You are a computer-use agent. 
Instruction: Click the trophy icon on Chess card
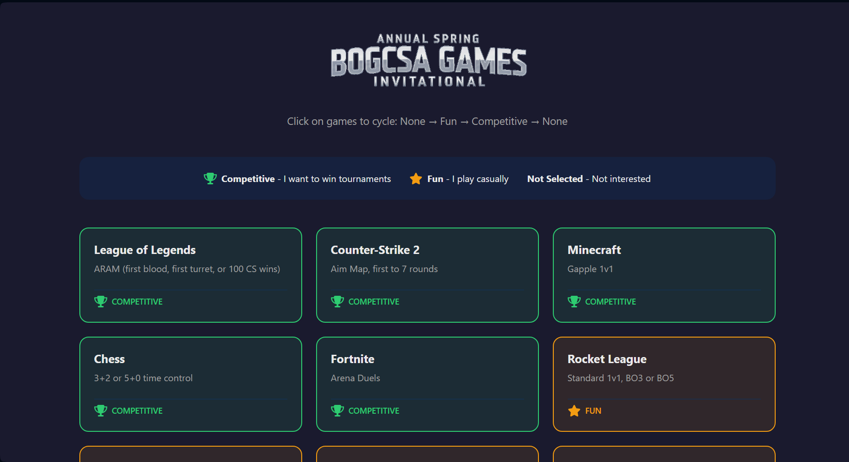101,410
